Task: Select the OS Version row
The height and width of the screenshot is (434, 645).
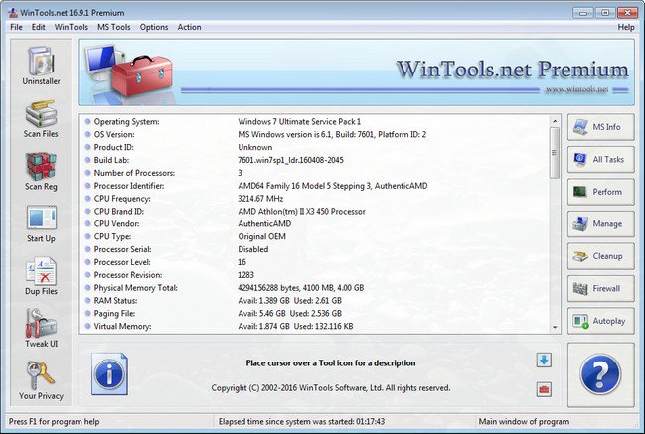Action: click(315, 134)
